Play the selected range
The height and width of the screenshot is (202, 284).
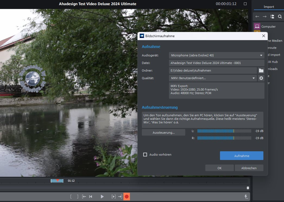click(114, 197)
